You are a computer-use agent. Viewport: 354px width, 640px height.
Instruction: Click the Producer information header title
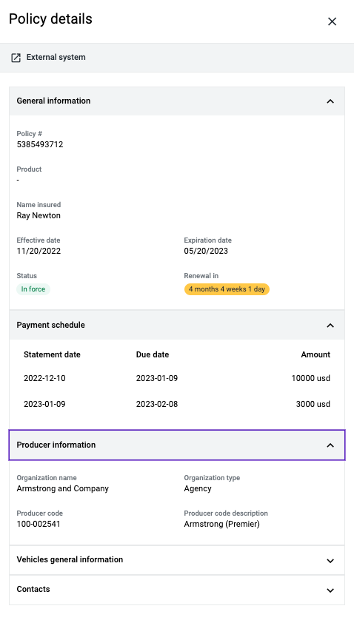pos(56,445)
